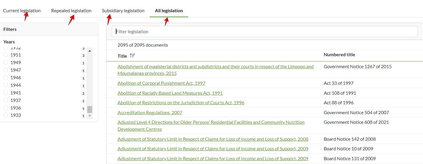The image size is (423, 164).
Task: Select the All legislation tab
Action: [x=169, y=11]
